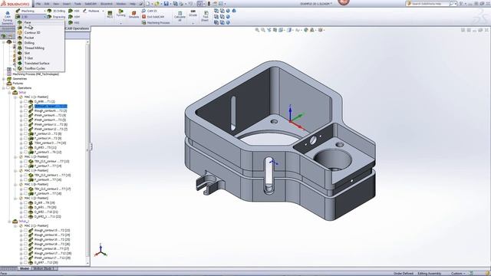This screenshot has width=491, height=276.
Task: Tick the checkbox of Rough_contour6 operation [3]
Action: (x=25, y=110)
